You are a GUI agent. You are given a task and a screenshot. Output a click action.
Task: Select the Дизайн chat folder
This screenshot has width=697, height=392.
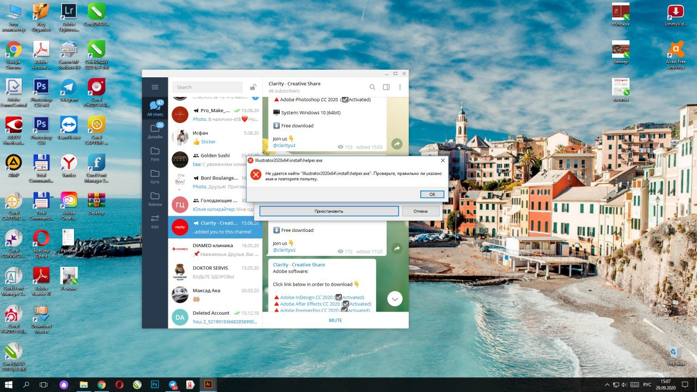coord(155,131)
